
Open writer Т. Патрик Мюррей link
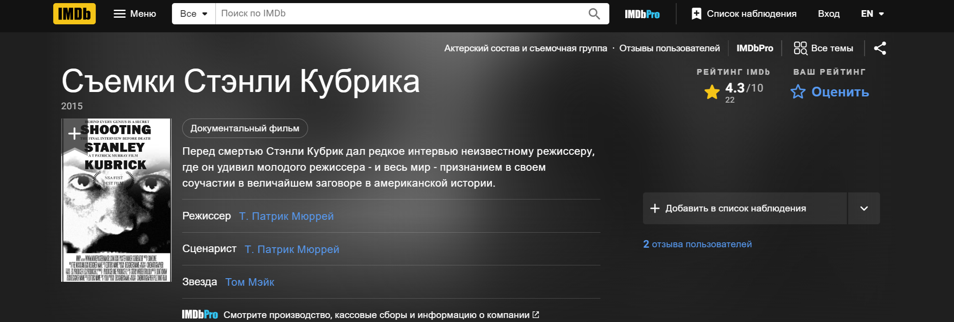pos(292,249)
